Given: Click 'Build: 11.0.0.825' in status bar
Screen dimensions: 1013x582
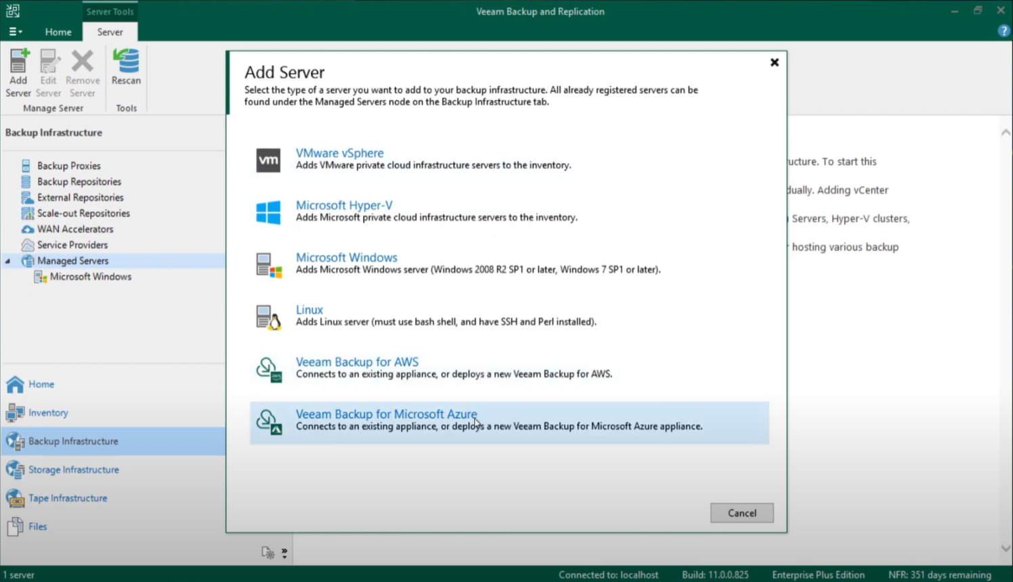Looking at the screenshot, I should (x=715, y=575).
